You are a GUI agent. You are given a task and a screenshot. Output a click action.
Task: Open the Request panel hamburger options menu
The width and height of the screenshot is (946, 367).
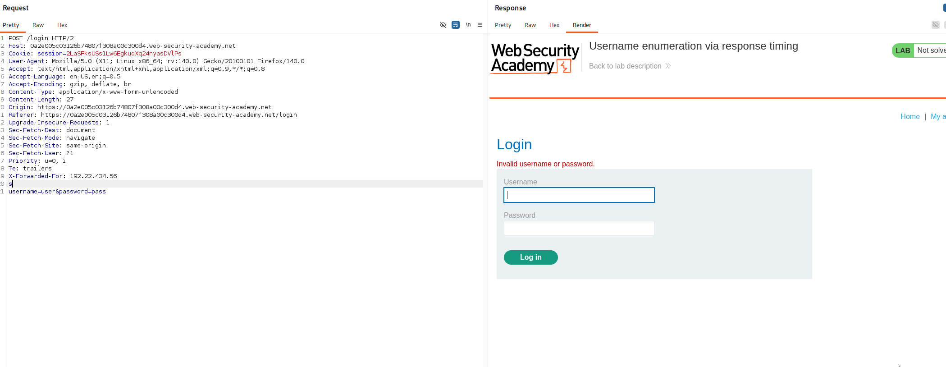480,25
